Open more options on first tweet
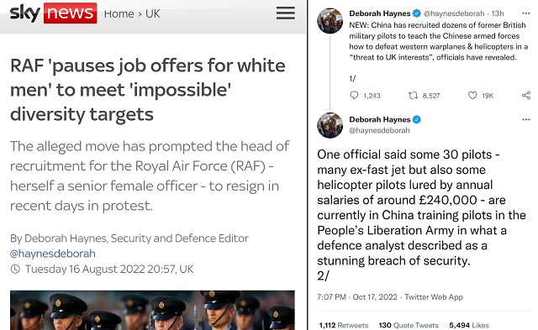The height and width of the screenshot is (330, 538). (x=525, y=13)
